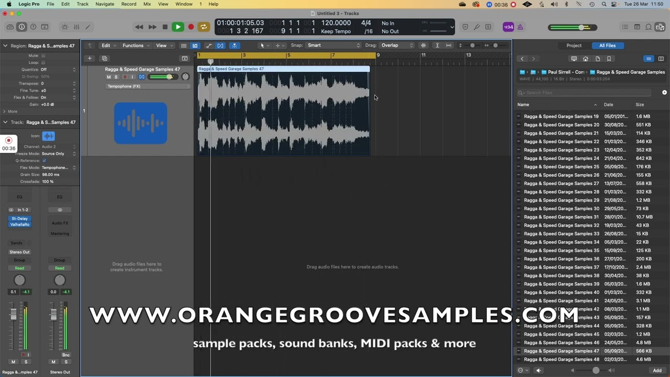Open the Functions dropdown
The height and width of the screenshot is (377, 670).
135,46
